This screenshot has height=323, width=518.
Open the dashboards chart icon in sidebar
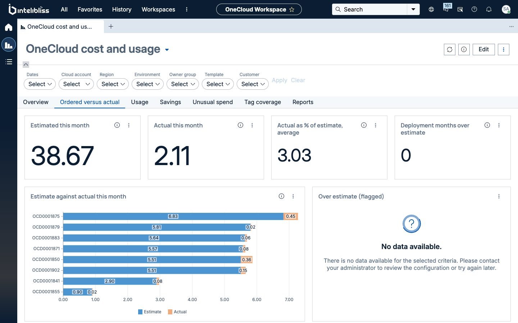(9, 45)
